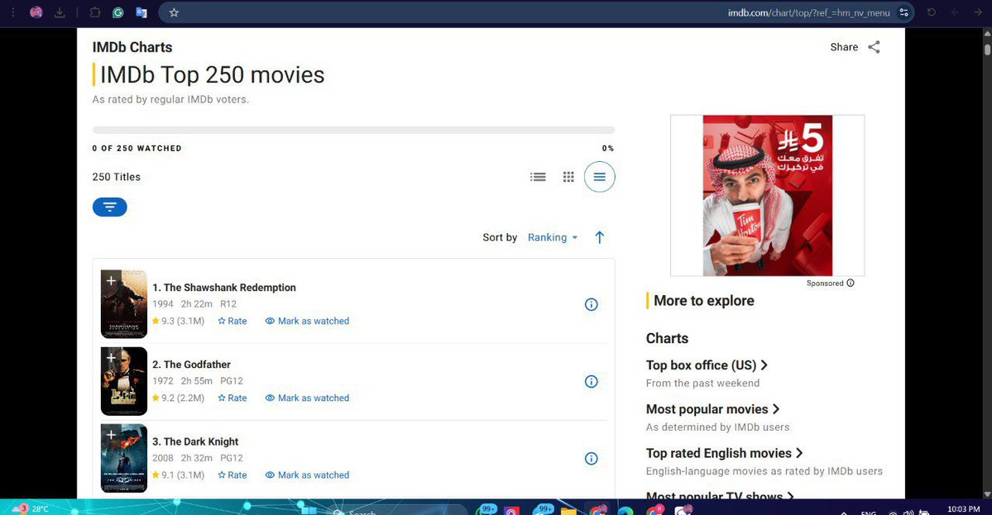Open the extensions puzzle icon
This screenshot has width=992, height=515.
(x=95, y=12)
